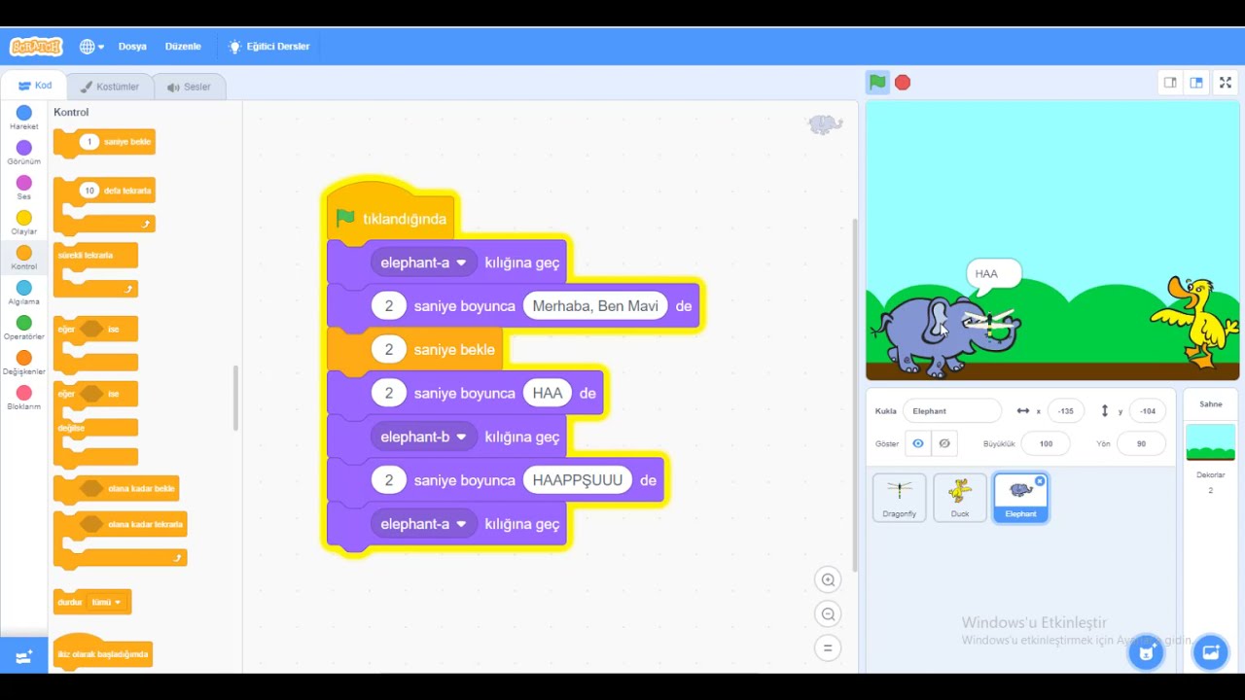Open the language globe menu
Viewport: 1245px width, 700px height.
(x=91, y=47)
